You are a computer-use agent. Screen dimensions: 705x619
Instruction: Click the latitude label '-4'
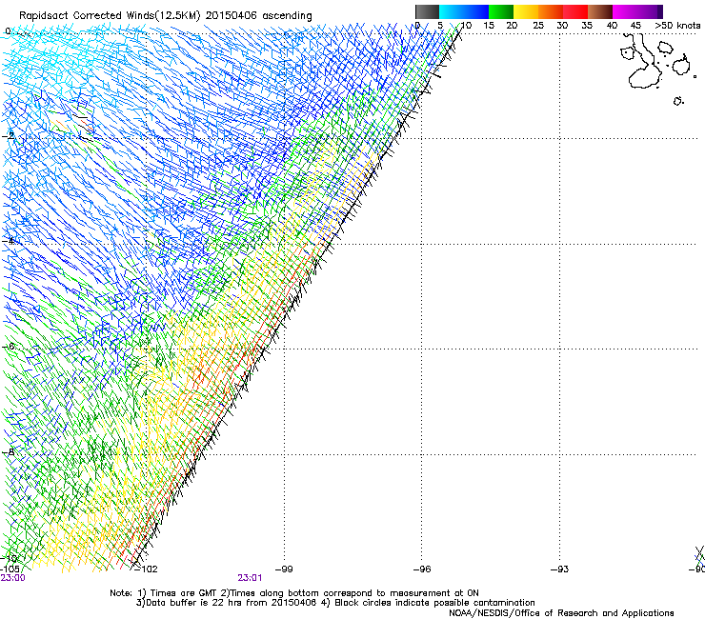pos(9,241)
